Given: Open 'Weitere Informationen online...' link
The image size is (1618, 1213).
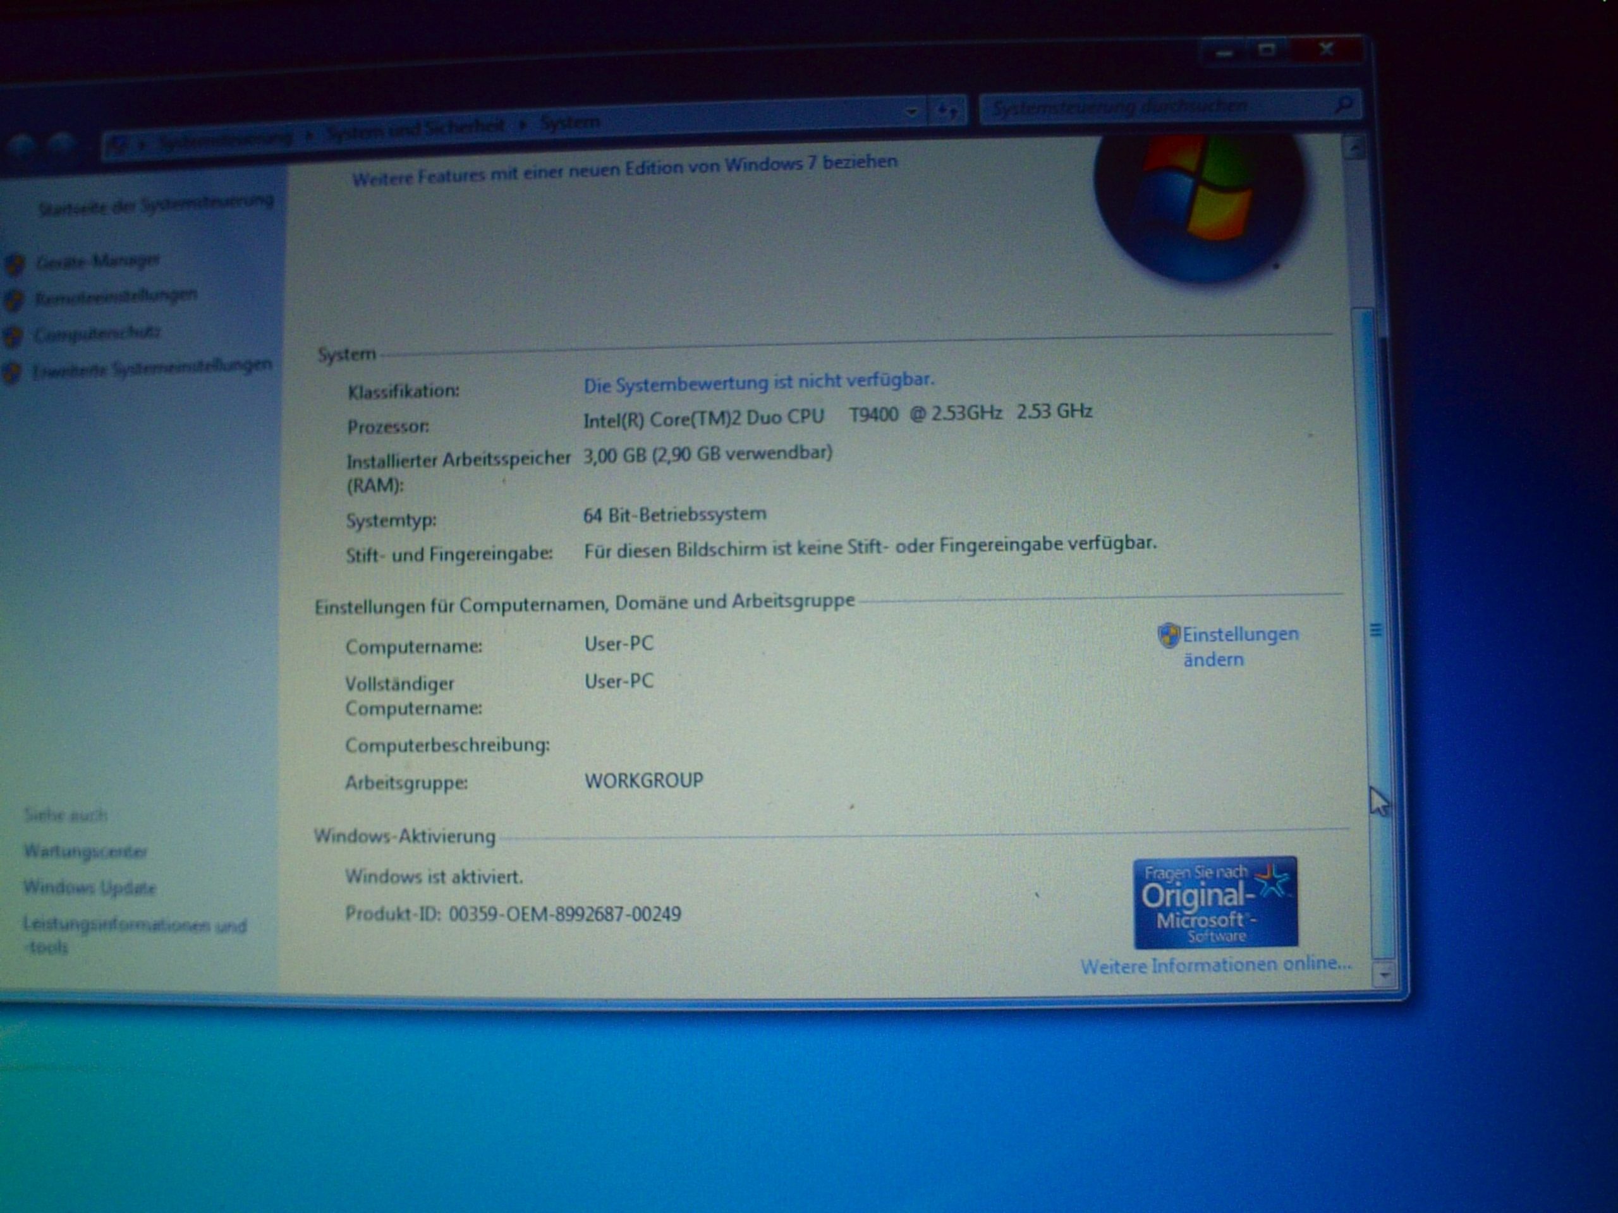Looking at the screenshot, I should [x=1215, y=965].
